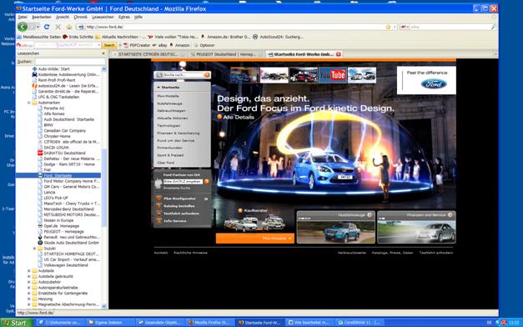Click the YouTube thumbnail on Ford page
This screenshot has width=523, height=327.
tap(333, 75)
